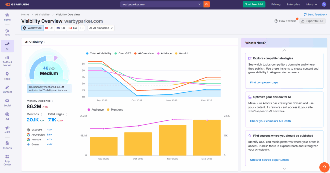Toggle AI Overview legend series
The image size is (330, 173).
144,53
